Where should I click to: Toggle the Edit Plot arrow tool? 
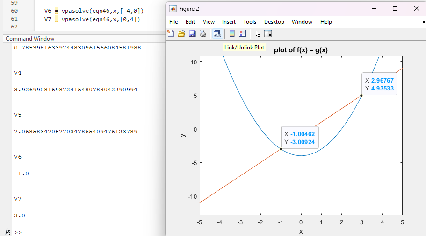tap(258, 34)
